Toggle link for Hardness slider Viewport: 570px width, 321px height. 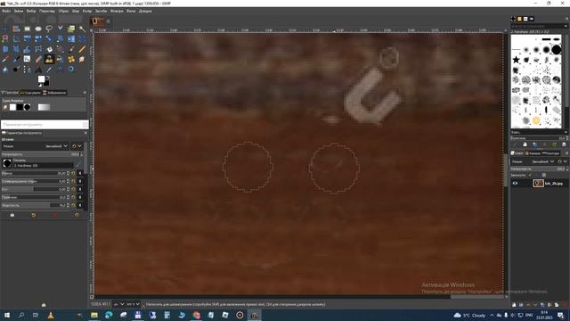tap(80, 205)
